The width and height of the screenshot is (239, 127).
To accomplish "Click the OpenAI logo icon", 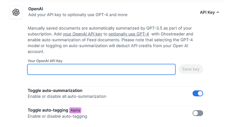I will pyautogui.click(x=16, y=12).
